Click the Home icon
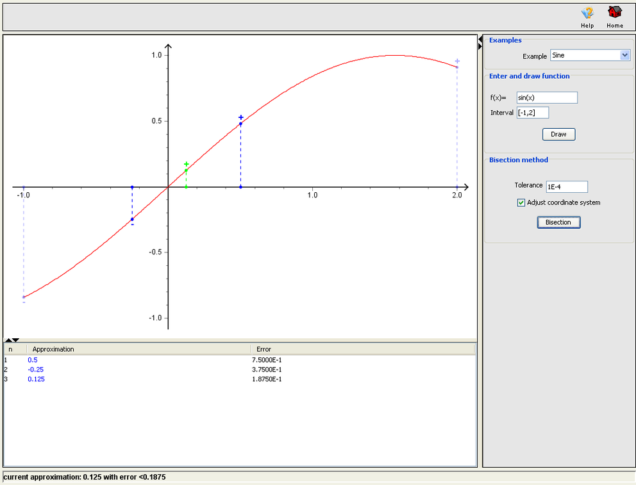 pos(614,14)
